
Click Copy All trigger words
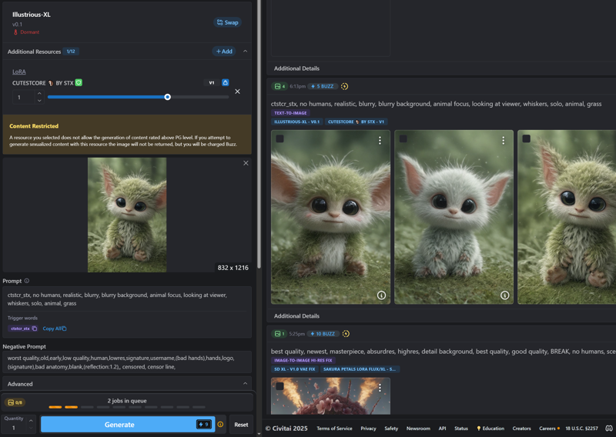(55, 329)
